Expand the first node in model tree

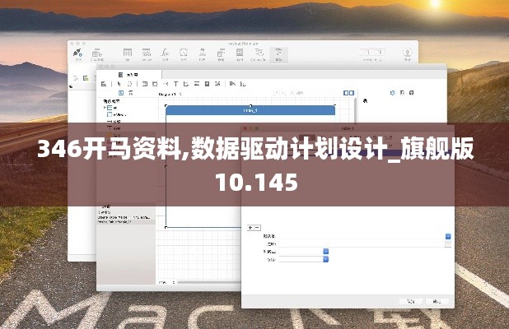point(105,108)
